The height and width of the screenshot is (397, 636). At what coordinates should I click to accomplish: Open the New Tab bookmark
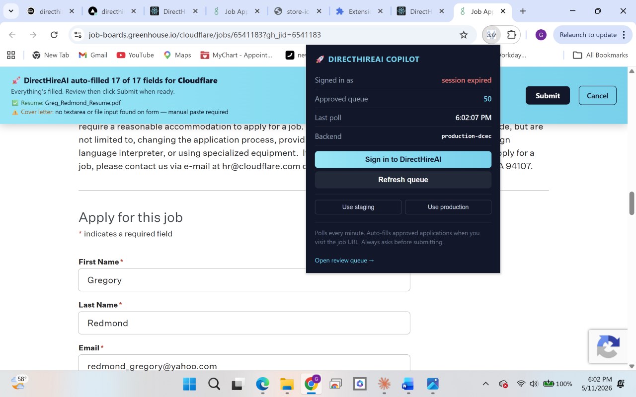pos(51,55)
